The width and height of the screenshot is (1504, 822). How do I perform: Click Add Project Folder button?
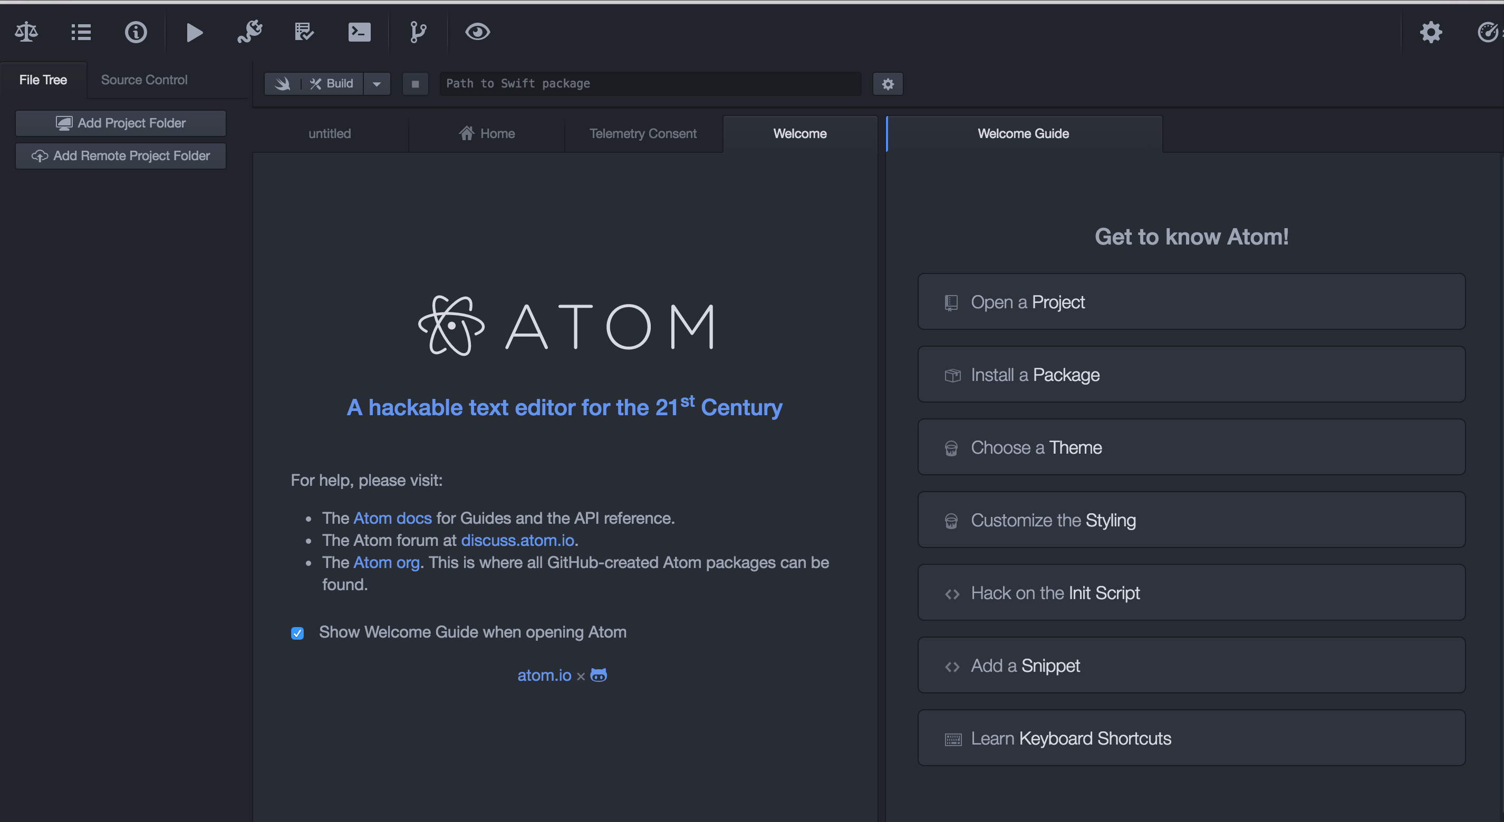point(121,123)
